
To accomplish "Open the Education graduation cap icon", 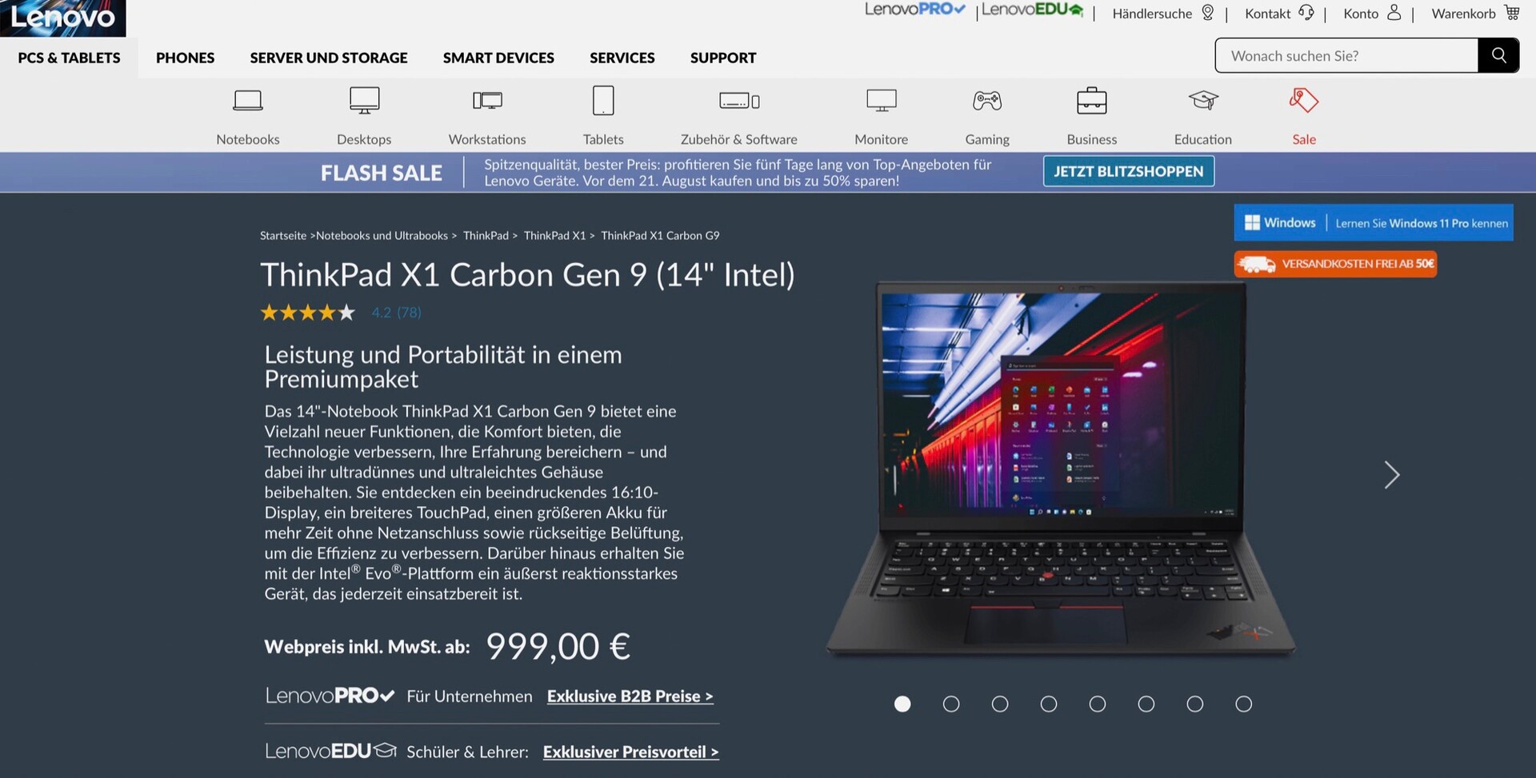I will click(x=1203, y=101).
